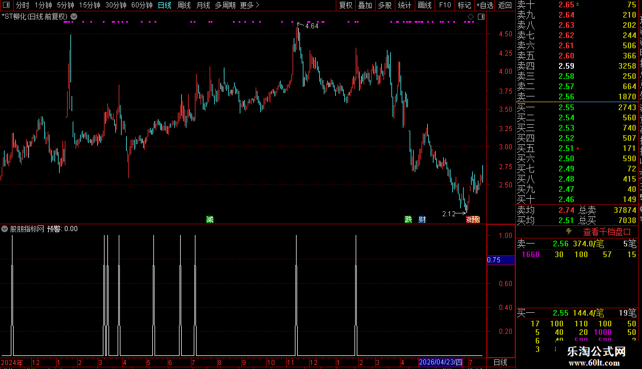The image size is (642, 369).
Task: Click the 统计 statistics button
Action: tap(404, 5)
